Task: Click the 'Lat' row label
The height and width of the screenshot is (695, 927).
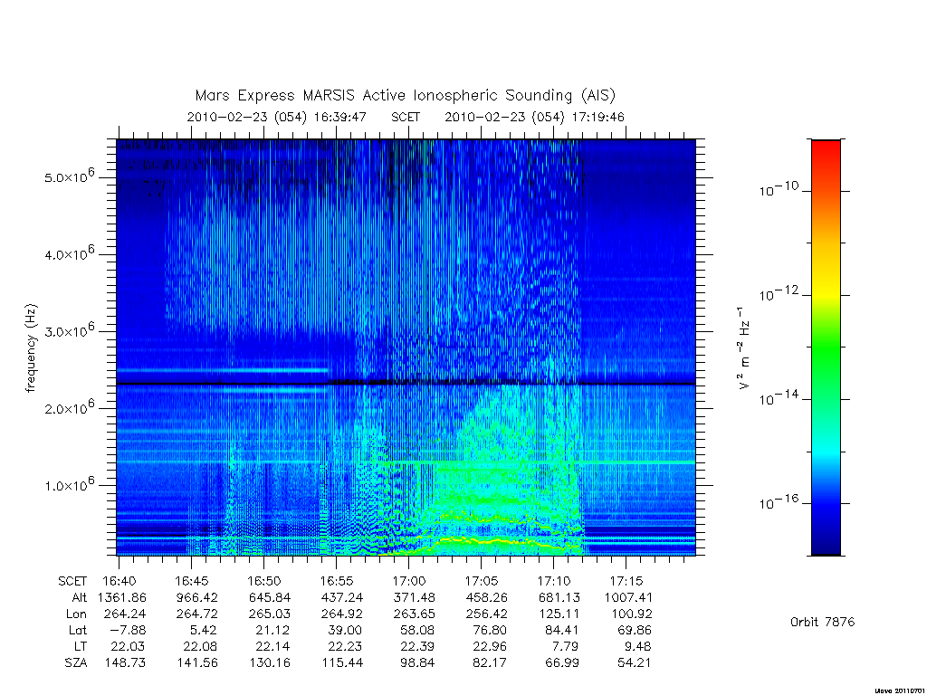Action: pyautogui.click(x=78, y=631)
